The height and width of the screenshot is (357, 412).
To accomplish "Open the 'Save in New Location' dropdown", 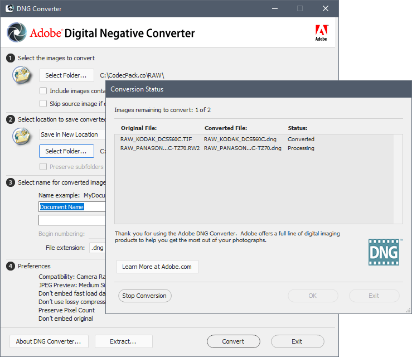I will (x=72, y=134).
